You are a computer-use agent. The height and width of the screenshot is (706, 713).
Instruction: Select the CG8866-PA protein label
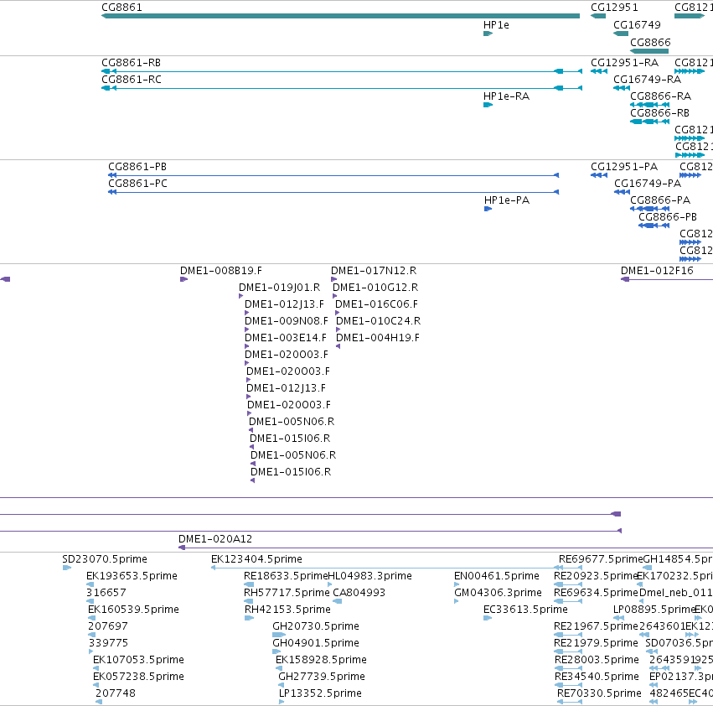pyautogui.click(x=660, y=200)
